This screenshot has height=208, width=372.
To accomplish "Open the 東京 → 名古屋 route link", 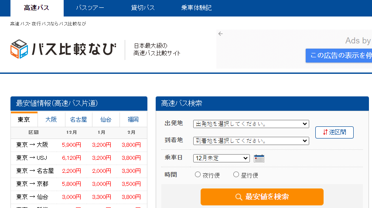I will click(x=35, y=171).
